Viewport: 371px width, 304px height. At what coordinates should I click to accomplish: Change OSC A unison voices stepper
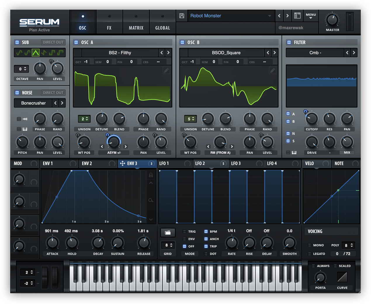[84, 119]
